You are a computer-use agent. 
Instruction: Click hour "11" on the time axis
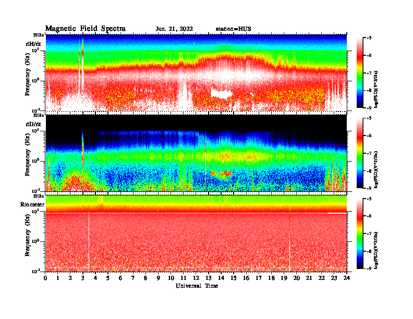tap(184, 278)
